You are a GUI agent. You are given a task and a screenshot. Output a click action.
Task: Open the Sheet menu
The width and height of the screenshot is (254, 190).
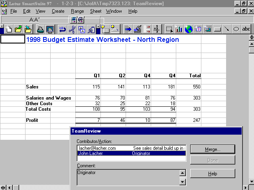pos(96,11)
